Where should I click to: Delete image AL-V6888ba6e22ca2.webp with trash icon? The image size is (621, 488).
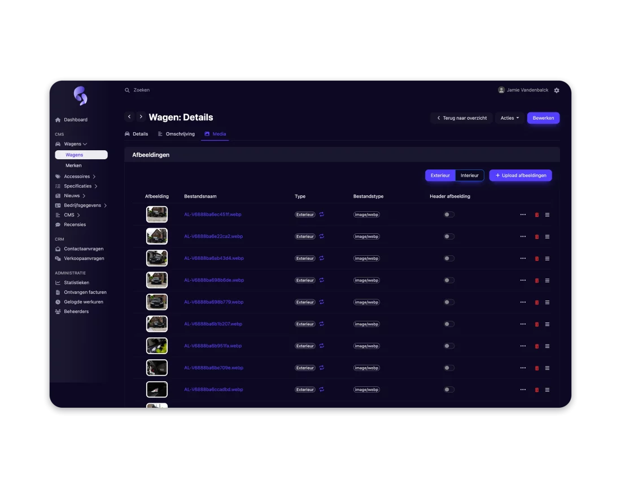coord(537,237)
